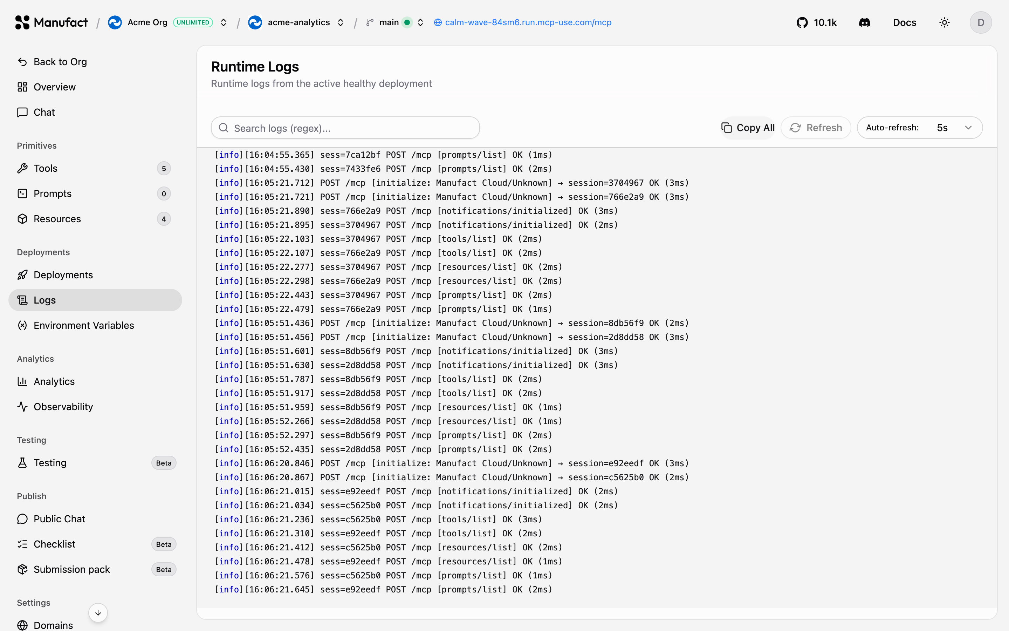Viewport: 1009px width, 631px height.
Task: Click the magnifier icon in log search
Action: (224, 128)
